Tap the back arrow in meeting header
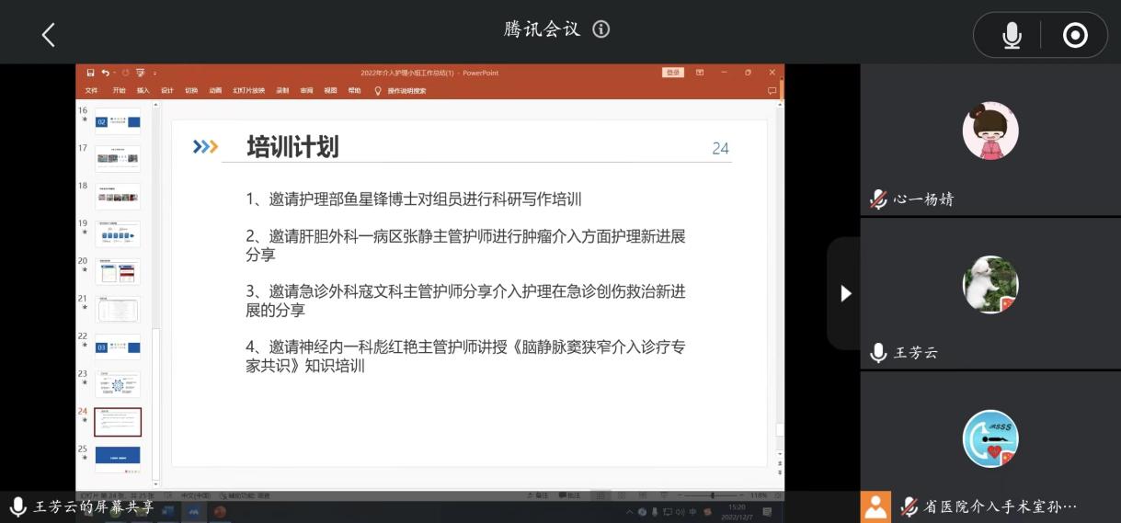Viewport: 1121px width, 523px height. tap(49, 35)
